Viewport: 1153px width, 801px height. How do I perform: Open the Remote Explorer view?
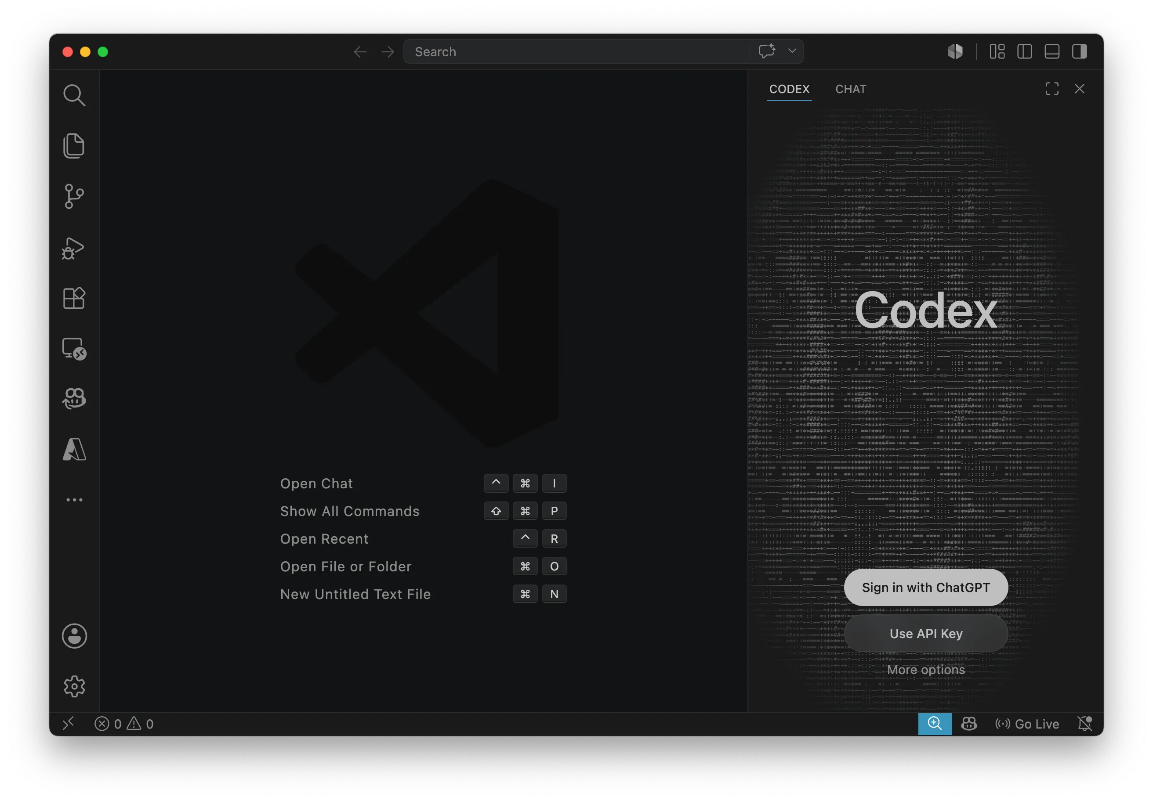[74, 349]
